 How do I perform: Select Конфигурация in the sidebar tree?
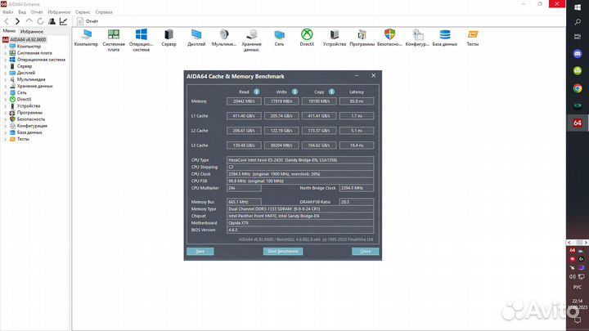point(32,126)
